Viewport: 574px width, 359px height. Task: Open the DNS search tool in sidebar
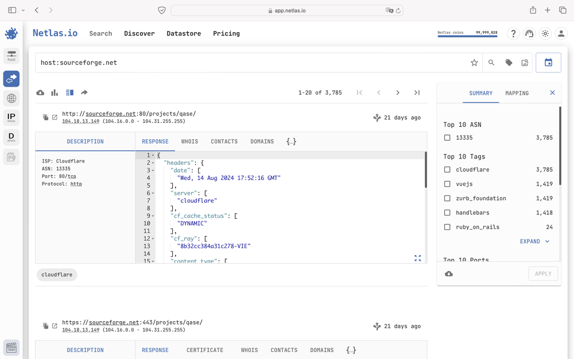(11, 98)
